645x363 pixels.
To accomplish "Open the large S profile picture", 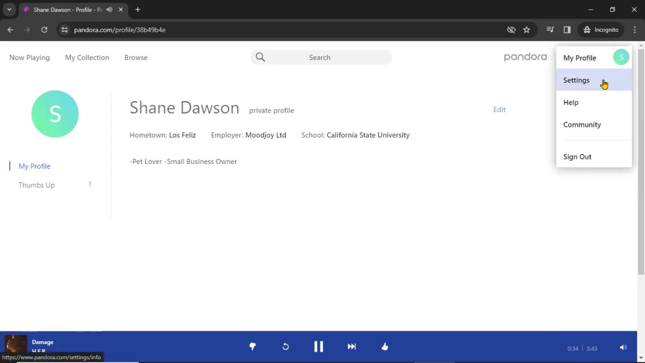I will click(55, 114).
